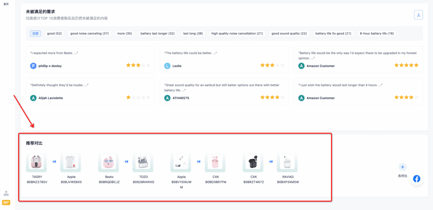The height and width of the screenshot is (210, 433).
Task: Click phillip n dooley's avatar
Action: click(33, 66)
